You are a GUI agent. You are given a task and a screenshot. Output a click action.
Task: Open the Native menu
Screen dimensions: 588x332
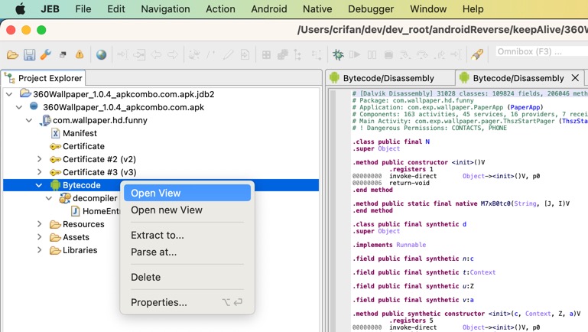317,9
